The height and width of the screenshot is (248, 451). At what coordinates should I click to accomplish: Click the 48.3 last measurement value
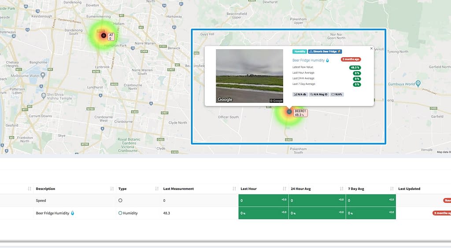(x=166, y=213)
